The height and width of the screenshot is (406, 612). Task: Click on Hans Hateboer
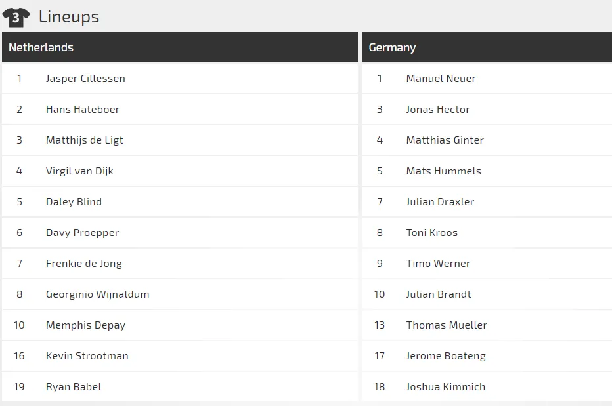point(83,110)
